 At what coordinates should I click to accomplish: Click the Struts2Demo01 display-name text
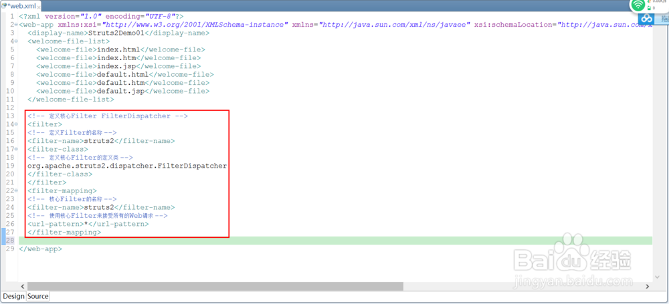(x=116, y=33)
